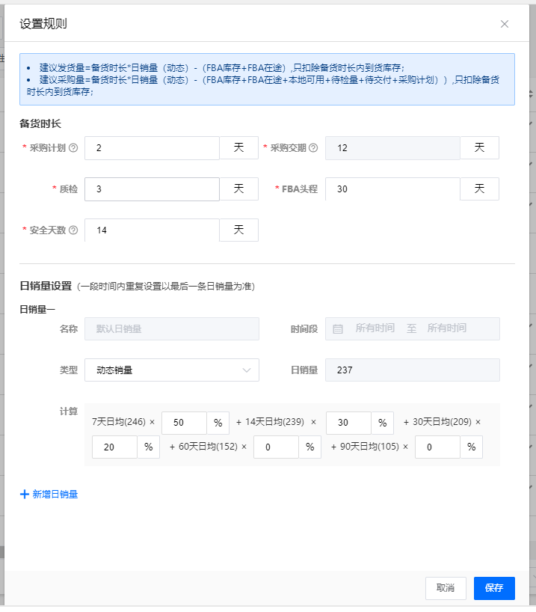This screenshot has width=536, height=612.
Task: Click the 类型 label
Action: [x=69, y=370]
